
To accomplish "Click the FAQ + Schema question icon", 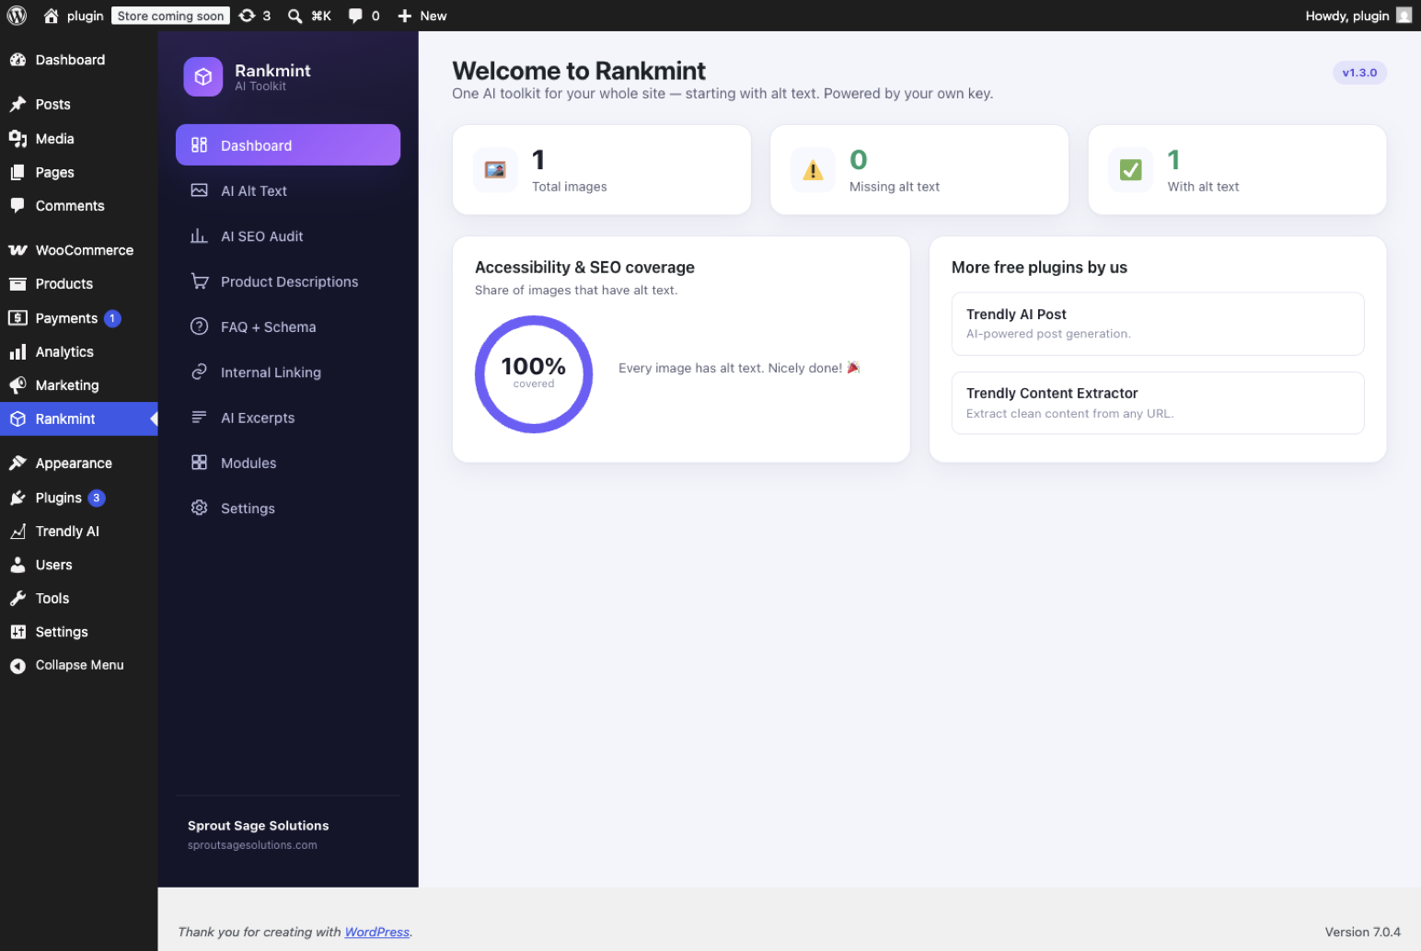I will click(199, 327).
